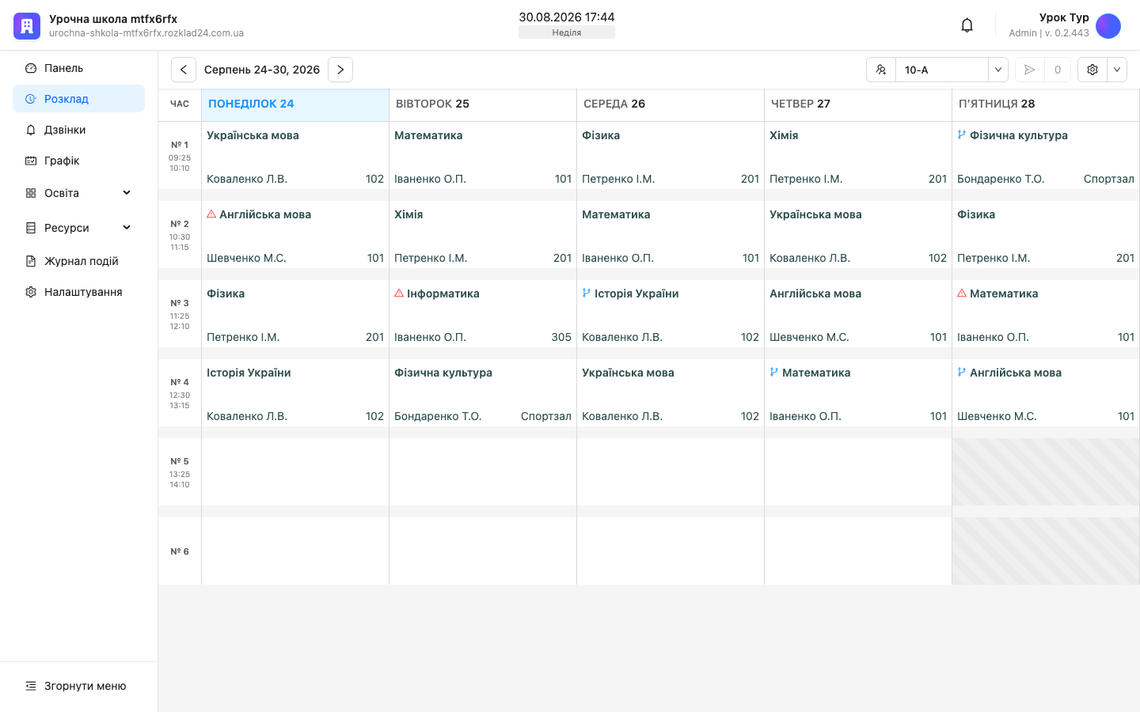Expand the dropdown arrow next to the gear
1140x712 pixels.
[x=1117, y=70]
